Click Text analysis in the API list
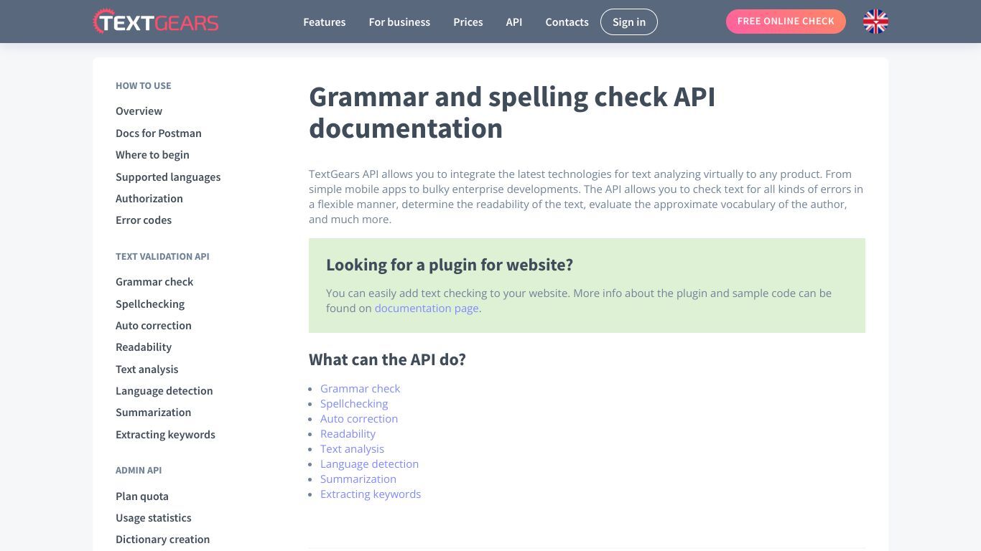This screenshot has height=551, width=981. click(352, 449)
